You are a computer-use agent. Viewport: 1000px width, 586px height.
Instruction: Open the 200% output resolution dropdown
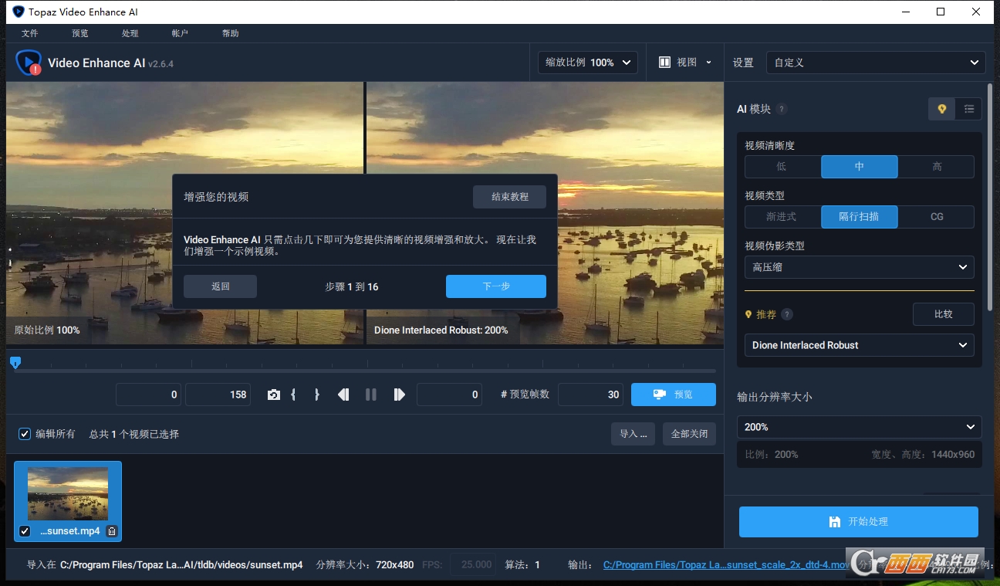pos(860,427)
